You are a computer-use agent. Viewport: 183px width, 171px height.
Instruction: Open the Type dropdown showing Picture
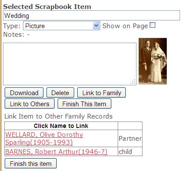61,26
